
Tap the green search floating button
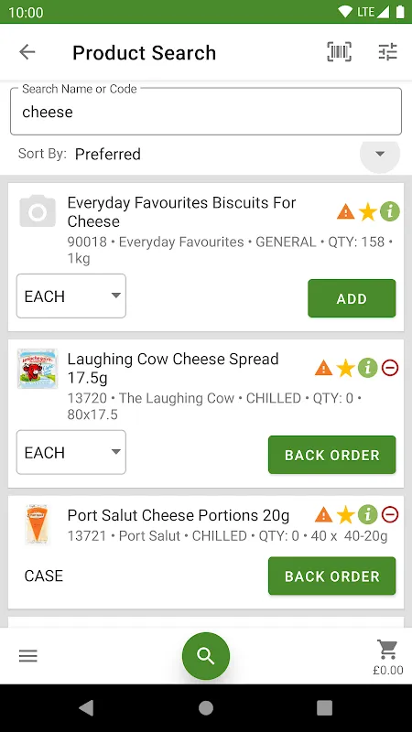pos(205,656)
